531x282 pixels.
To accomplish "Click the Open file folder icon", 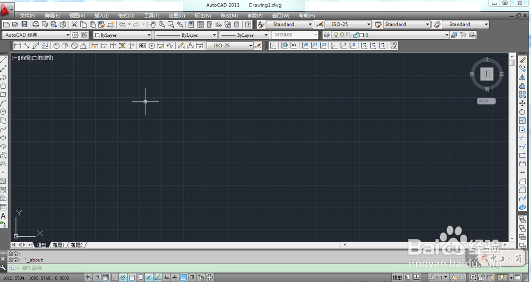I will [15, 24].
